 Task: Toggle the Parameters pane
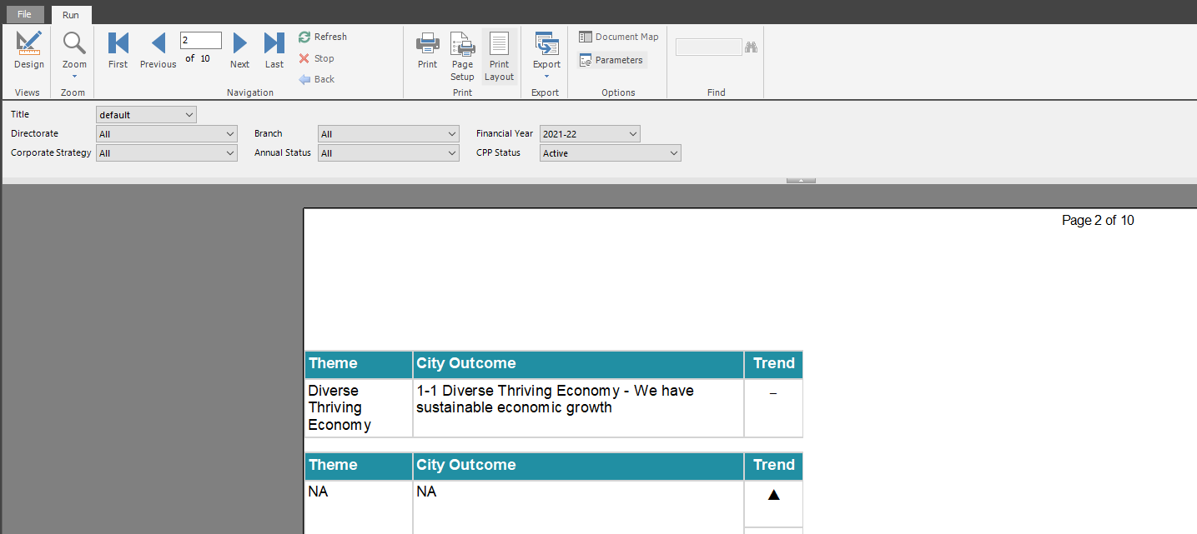point(611,60)
